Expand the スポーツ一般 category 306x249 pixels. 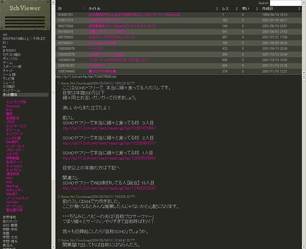pos(12,67)
